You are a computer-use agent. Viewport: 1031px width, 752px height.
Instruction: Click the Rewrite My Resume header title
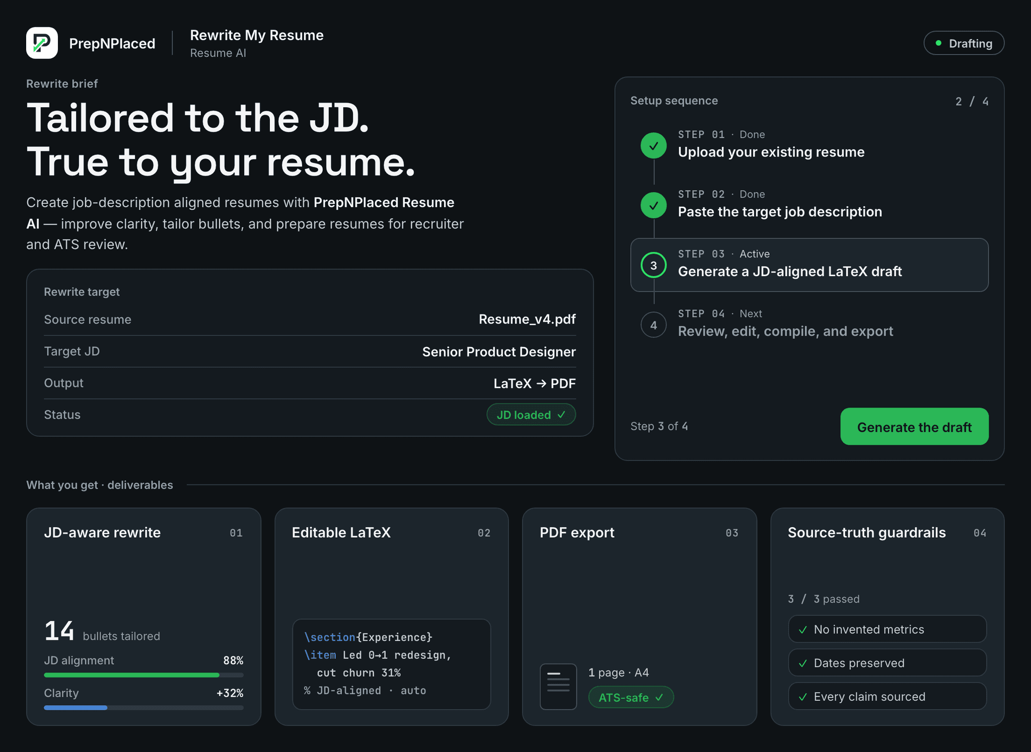click(257, 35)
